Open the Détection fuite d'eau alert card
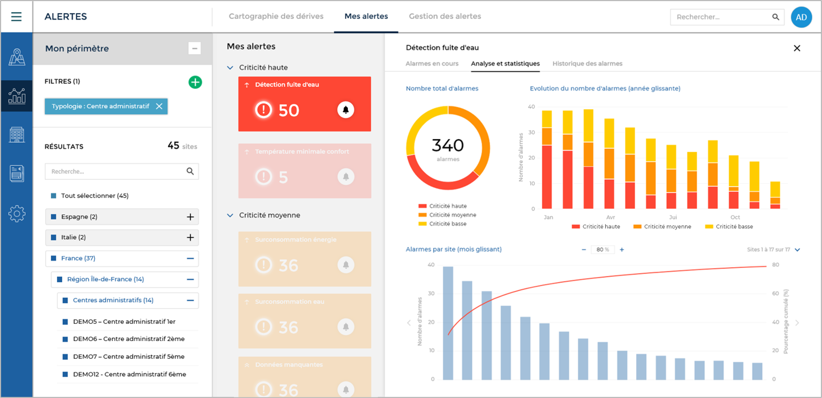Image resolution: width=822 pixels, height=398 pixels. [305, 104]
